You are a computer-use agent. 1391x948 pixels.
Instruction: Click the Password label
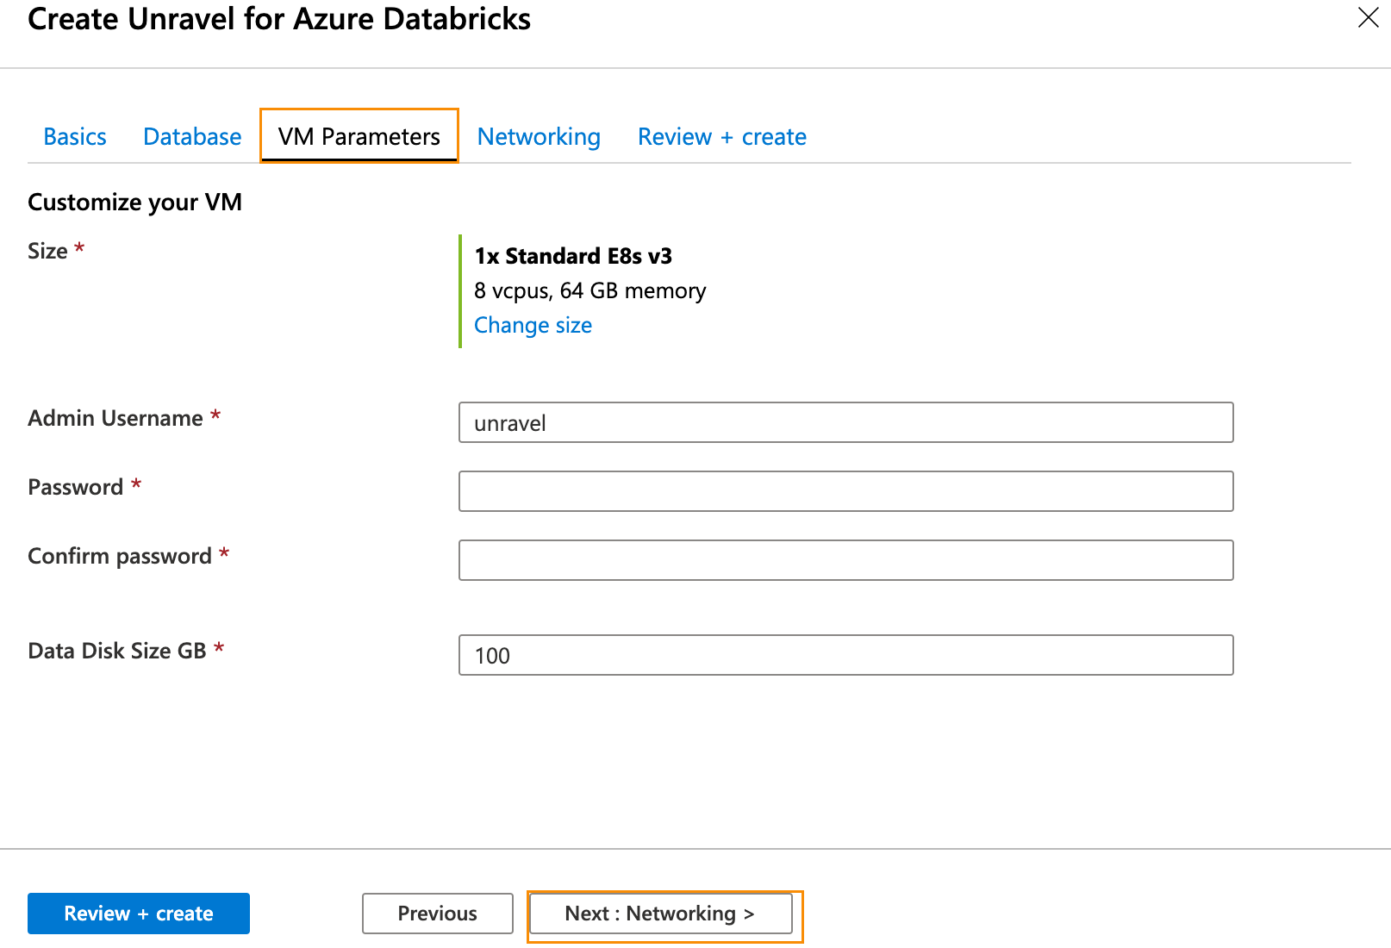click(x=76, y=487)
